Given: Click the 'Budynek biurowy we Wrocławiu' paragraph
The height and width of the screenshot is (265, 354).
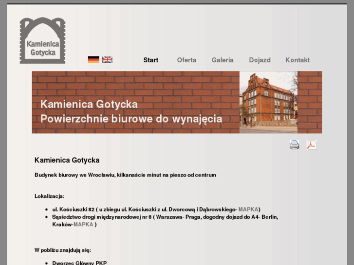Looking at the screenshot, I should [x=125, y=175].
